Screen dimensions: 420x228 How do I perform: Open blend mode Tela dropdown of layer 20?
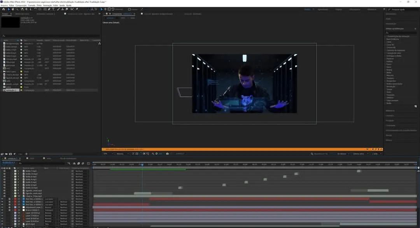pyautogui.click(x=49, y=224)
